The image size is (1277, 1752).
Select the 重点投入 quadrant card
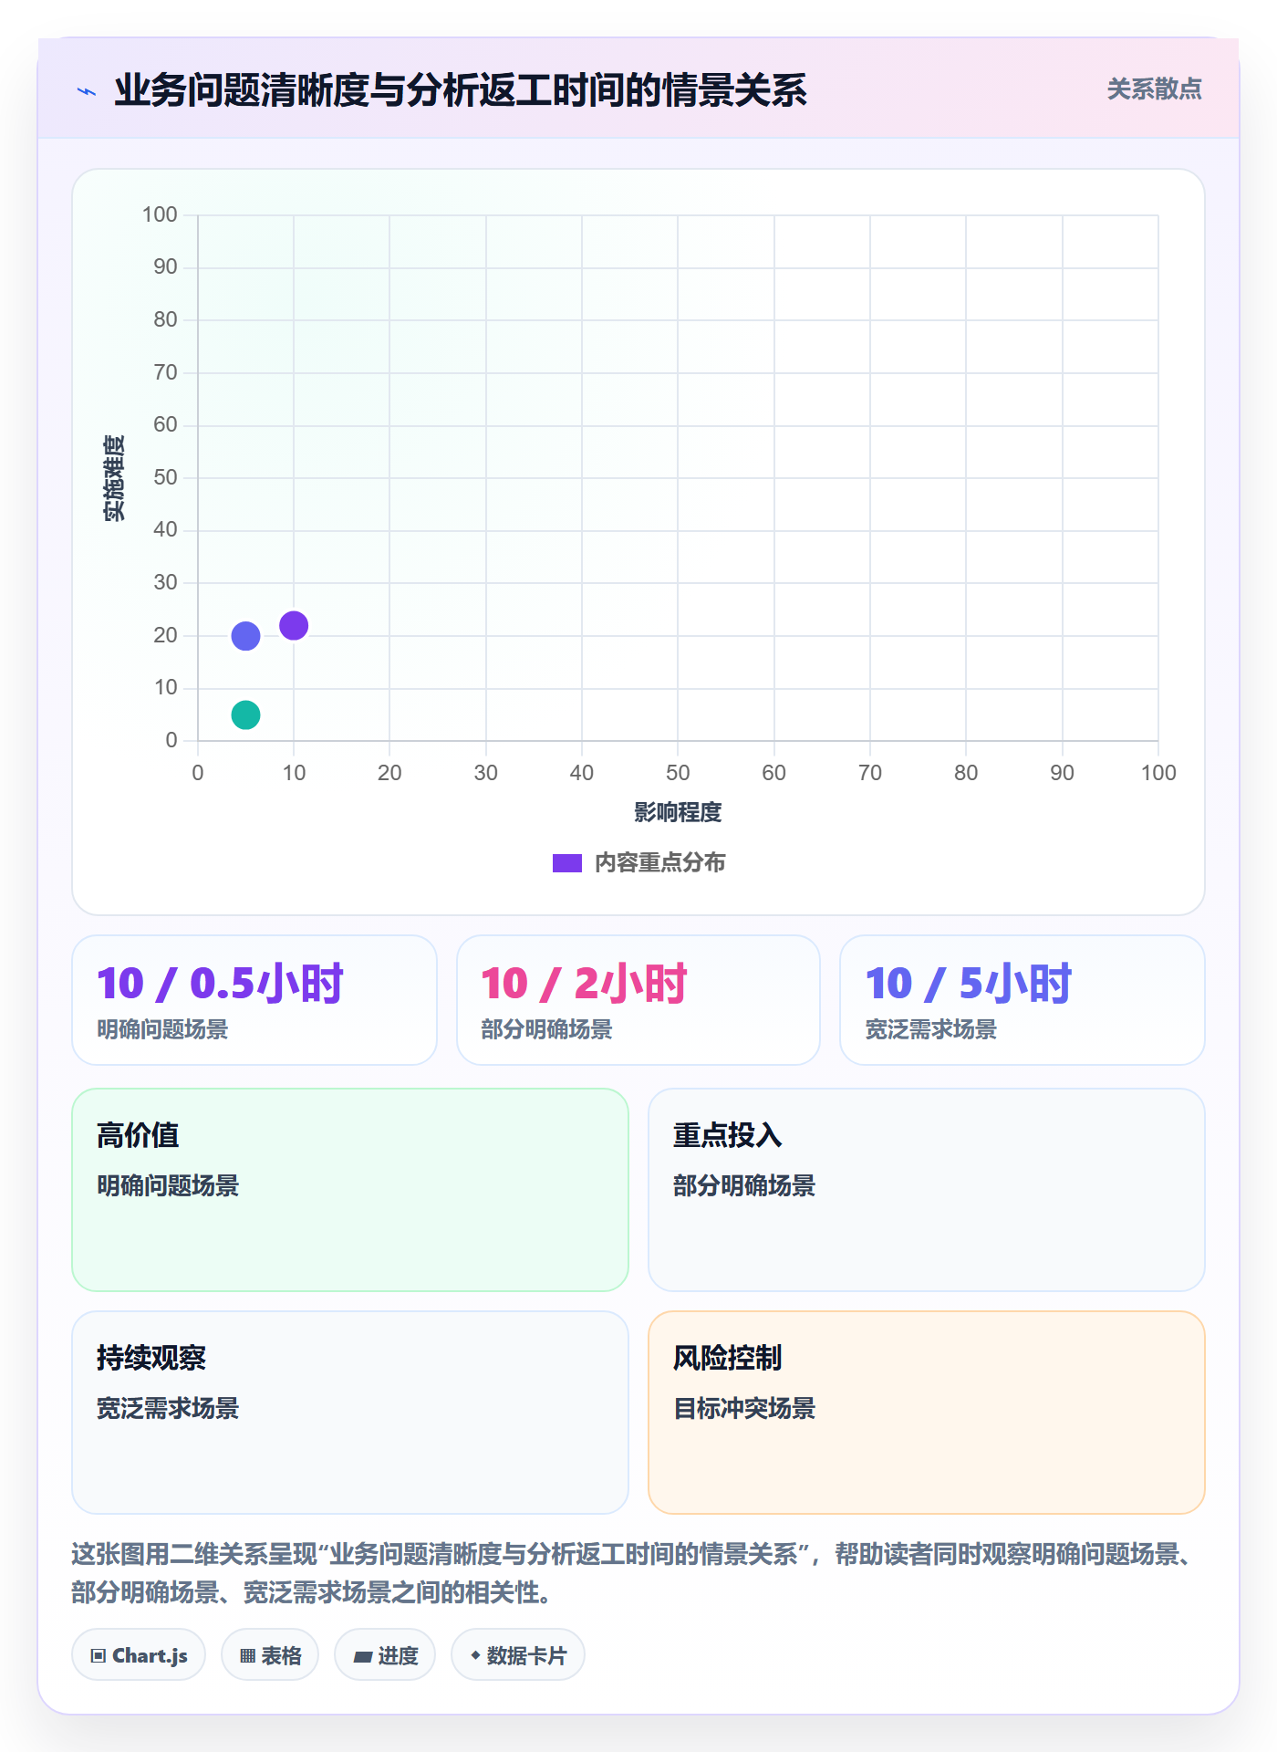point(927,1190)
